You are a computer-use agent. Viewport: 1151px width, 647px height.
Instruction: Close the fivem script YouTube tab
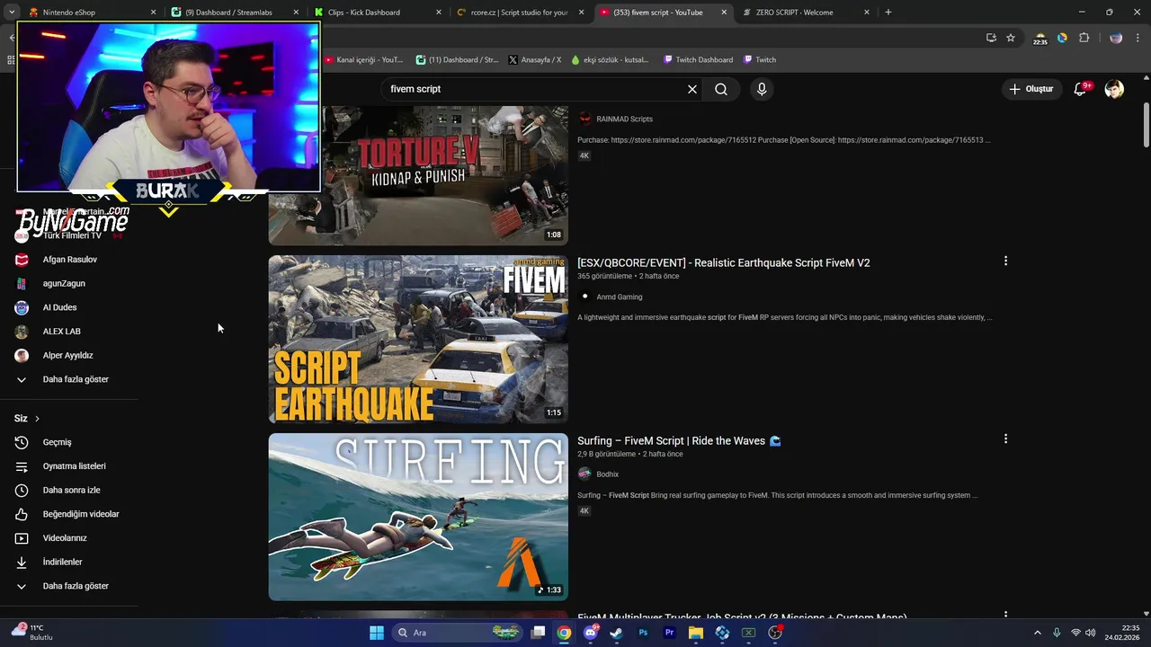pos(724,13)
